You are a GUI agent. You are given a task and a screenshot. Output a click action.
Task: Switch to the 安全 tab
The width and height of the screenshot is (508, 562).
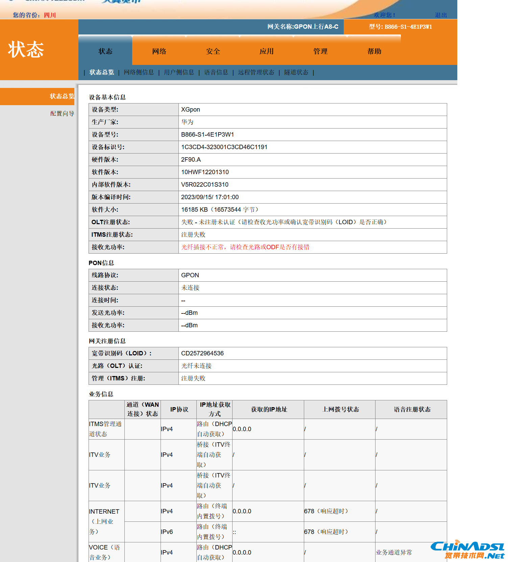pyautogui.click(x=213, y=51)
